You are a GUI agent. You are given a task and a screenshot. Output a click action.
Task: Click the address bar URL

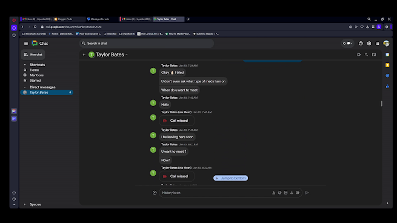pyautogui.click(x=73, y=27)
